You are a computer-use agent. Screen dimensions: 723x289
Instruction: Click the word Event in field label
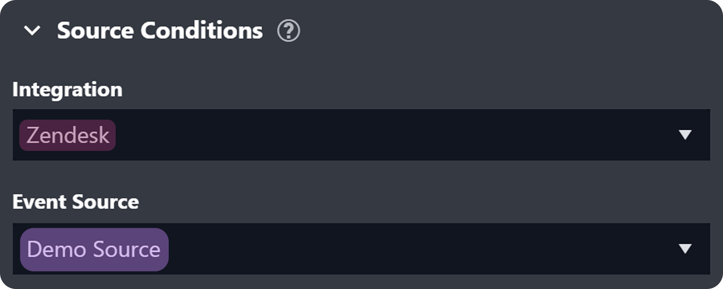pyautogui.click(x=39, y=201)
